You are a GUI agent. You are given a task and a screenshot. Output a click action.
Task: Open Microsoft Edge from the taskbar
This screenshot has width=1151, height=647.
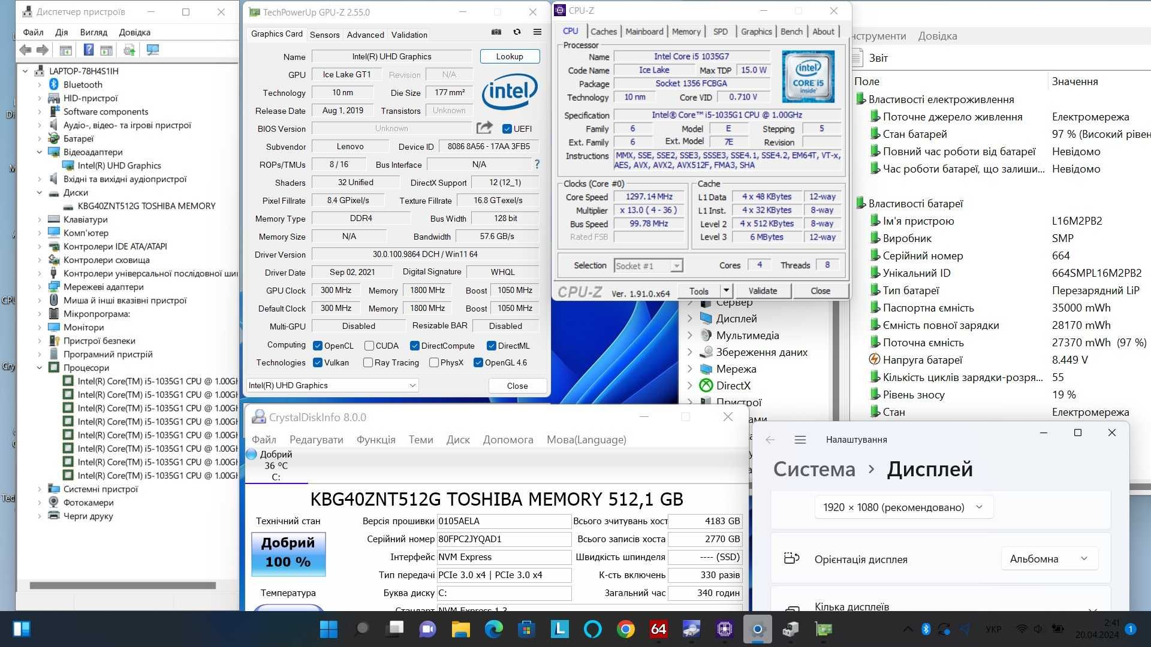pyautogui.click(x=493, y=629)
